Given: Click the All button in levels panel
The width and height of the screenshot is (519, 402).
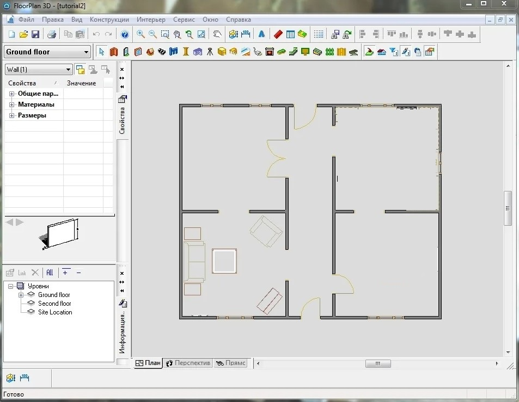Looking at the screenshot, I should (50, 273).
